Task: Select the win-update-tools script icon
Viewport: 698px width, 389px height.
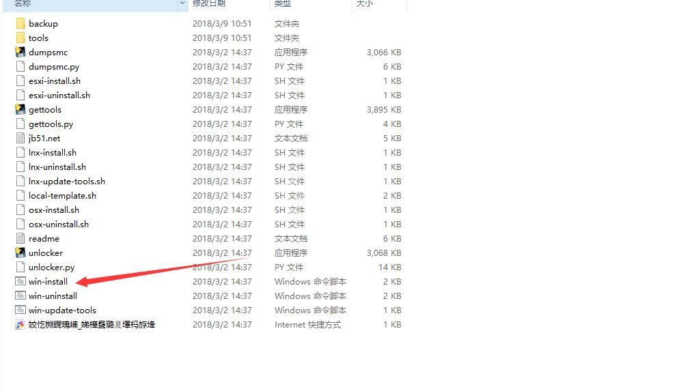Action: click(x=20, y=310)
